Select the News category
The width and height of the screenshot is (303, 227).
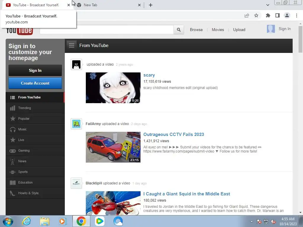35,161
